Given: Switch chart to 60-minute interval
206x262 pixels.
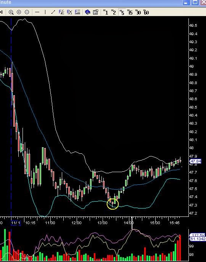Looking at the screenshot, I should 146,12.
